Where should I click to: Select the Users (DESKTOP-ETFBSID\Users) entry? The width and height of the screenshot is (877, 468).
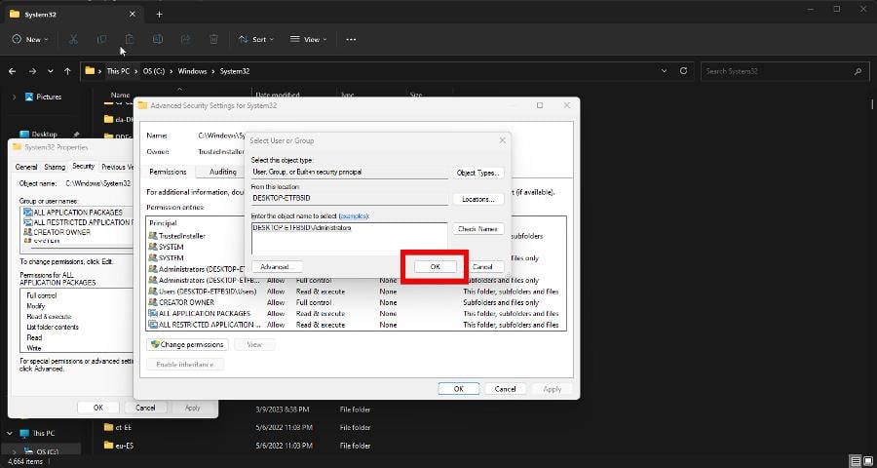[357, 292]
